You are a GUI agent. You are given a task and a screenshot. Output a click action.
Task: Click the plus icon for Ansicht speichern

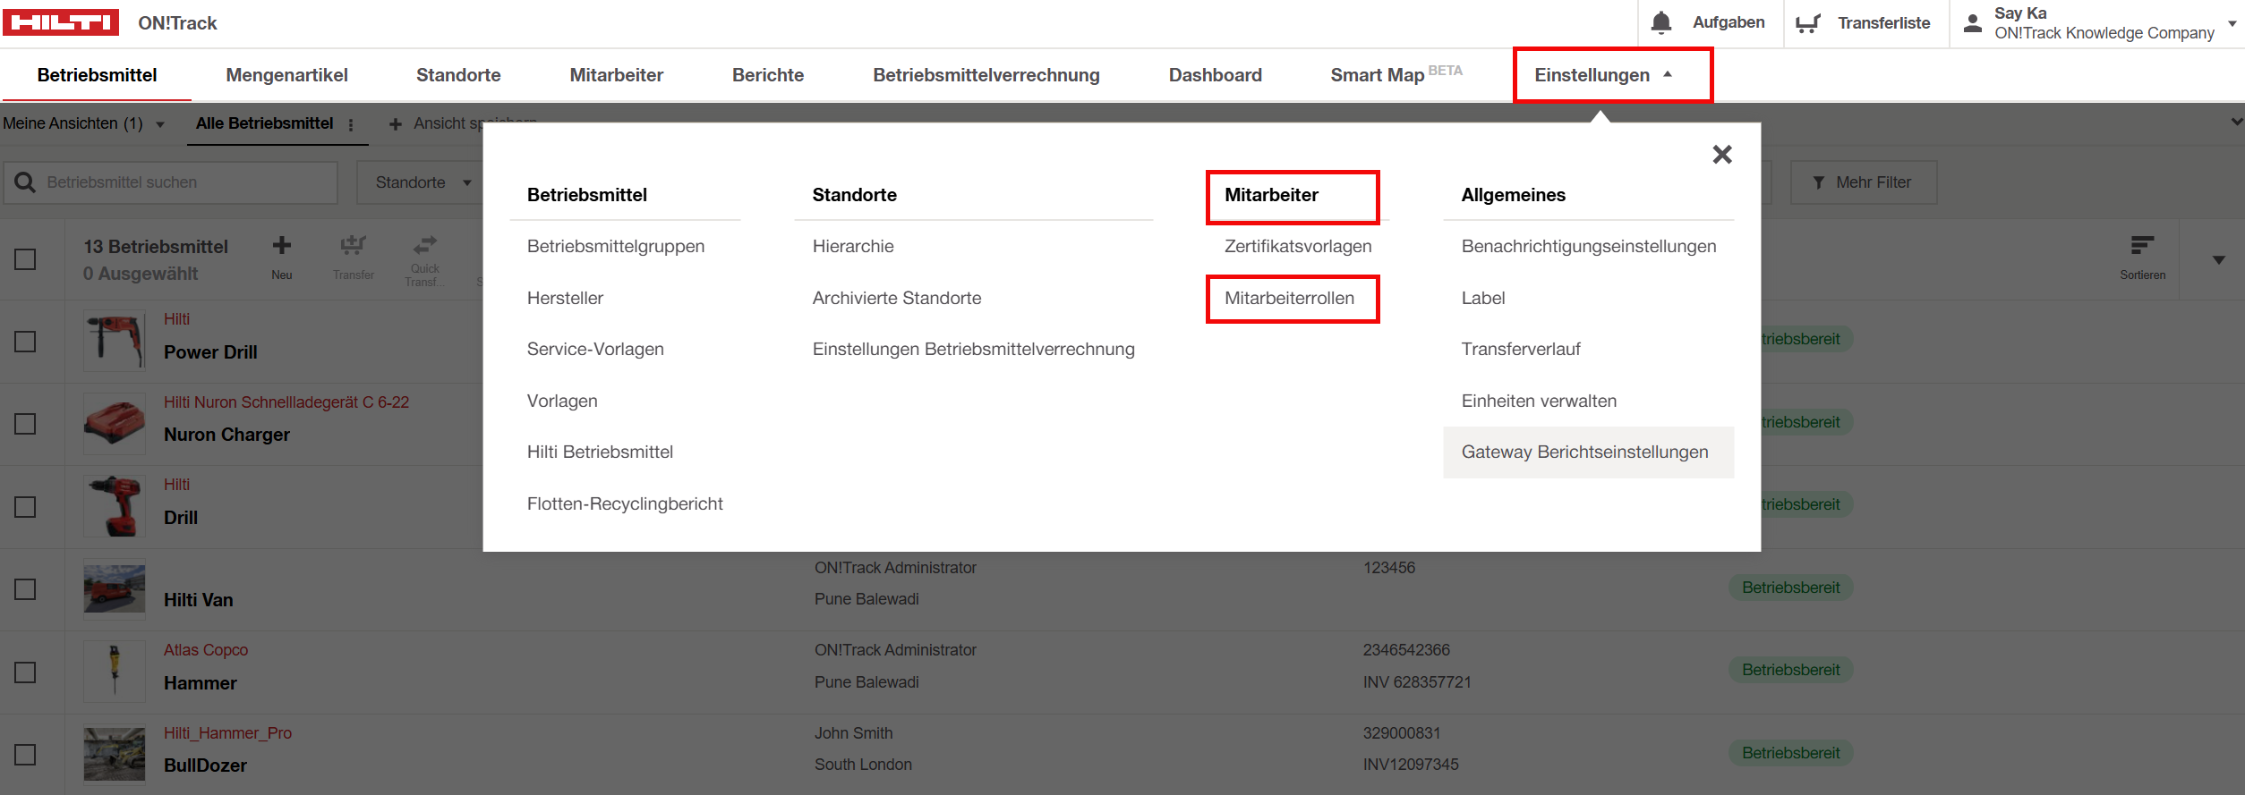(396, 124)
